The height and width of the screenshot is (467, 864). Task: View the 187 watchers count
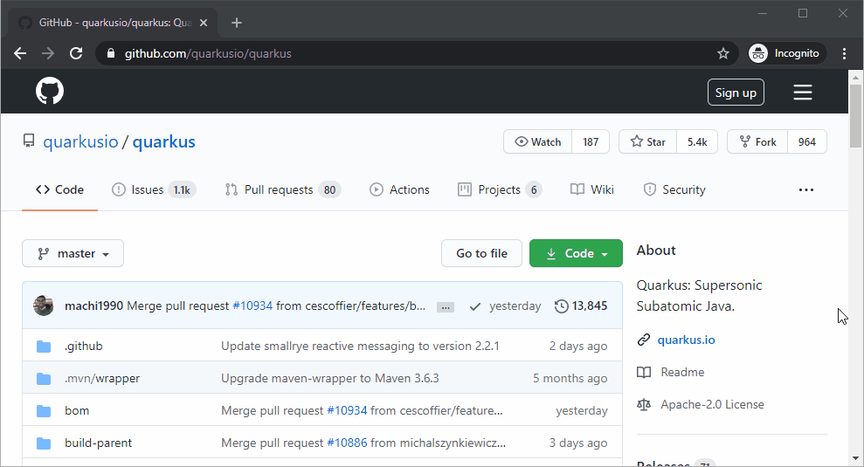(x=591, y=142)
